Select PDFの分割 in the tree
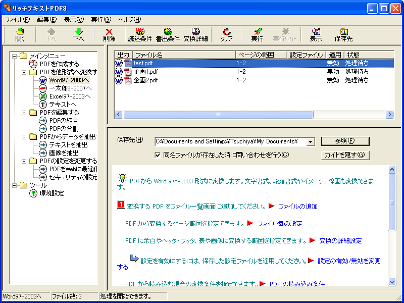Image resolution: width=404 pixels, height=303 pixels. click(x=64, y=129)
